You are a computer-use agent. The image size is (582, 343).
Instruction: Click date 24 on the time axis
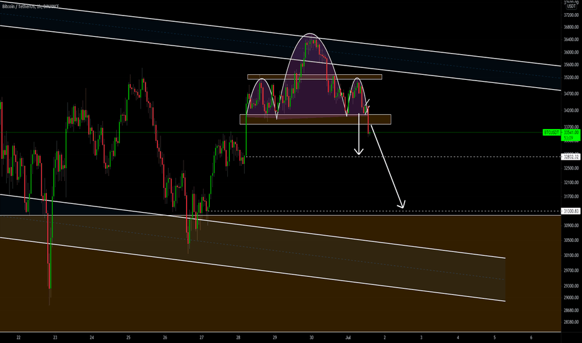(x=92, y=337)
